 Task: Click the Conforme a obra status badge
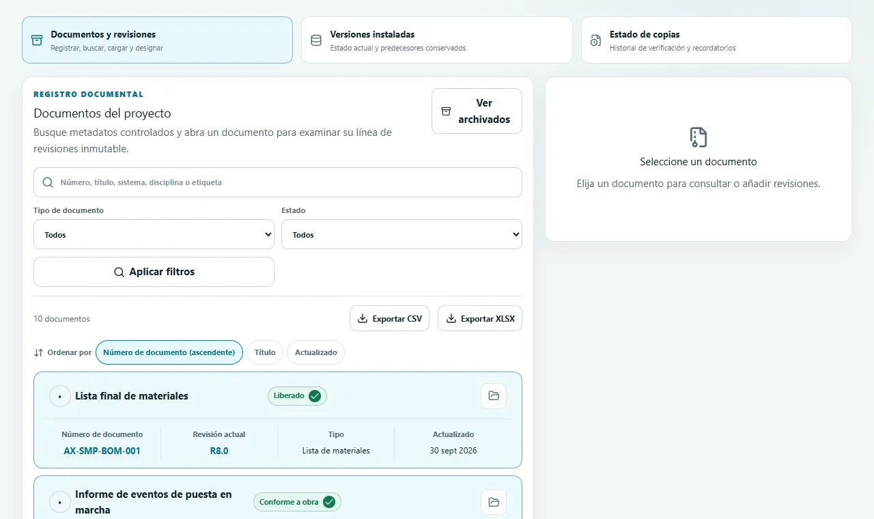tap(297, 502)
